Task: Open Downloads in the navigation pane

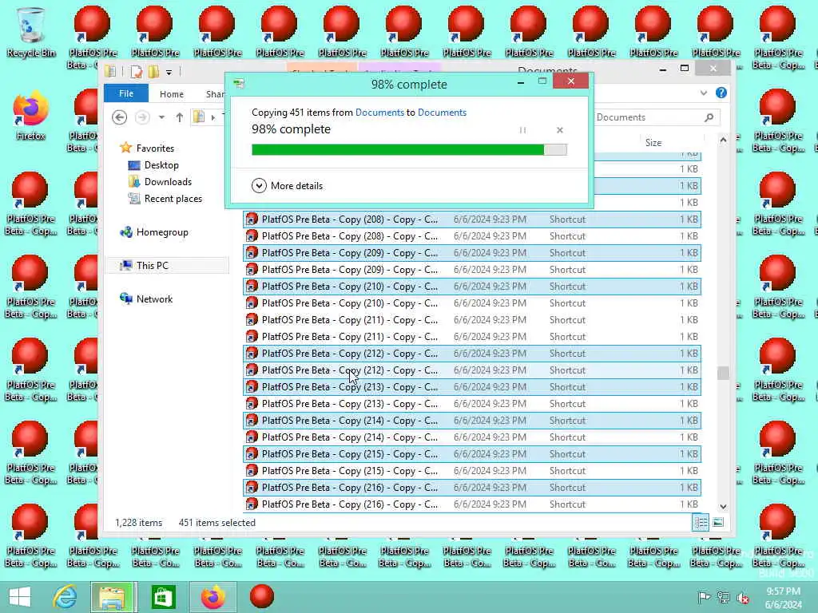Action: pyautogui.click(x=160, y=182)
